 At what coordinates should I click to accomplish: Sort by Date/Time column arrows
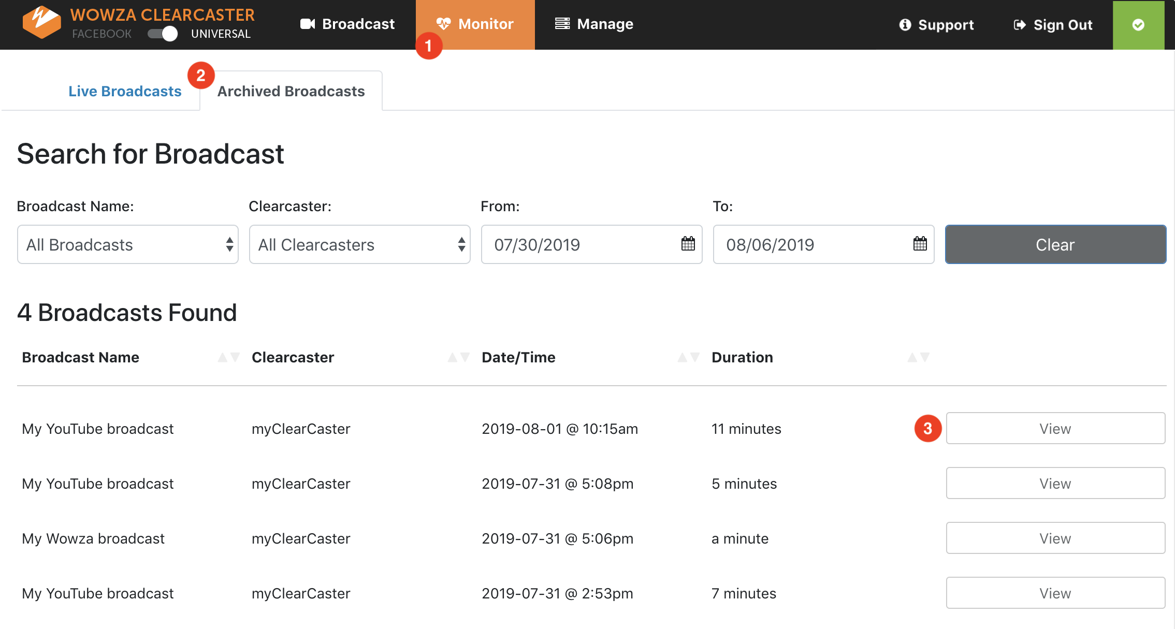(689, 357)
